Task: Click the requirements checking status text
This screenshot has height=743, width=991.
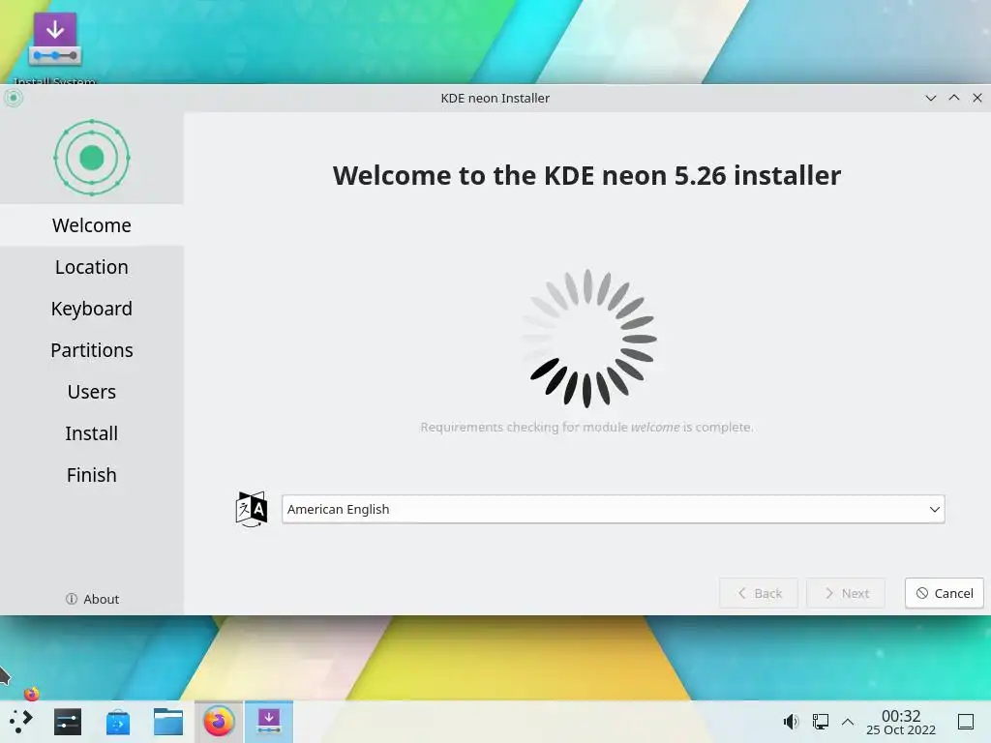Action: click(x=586, y=427)
